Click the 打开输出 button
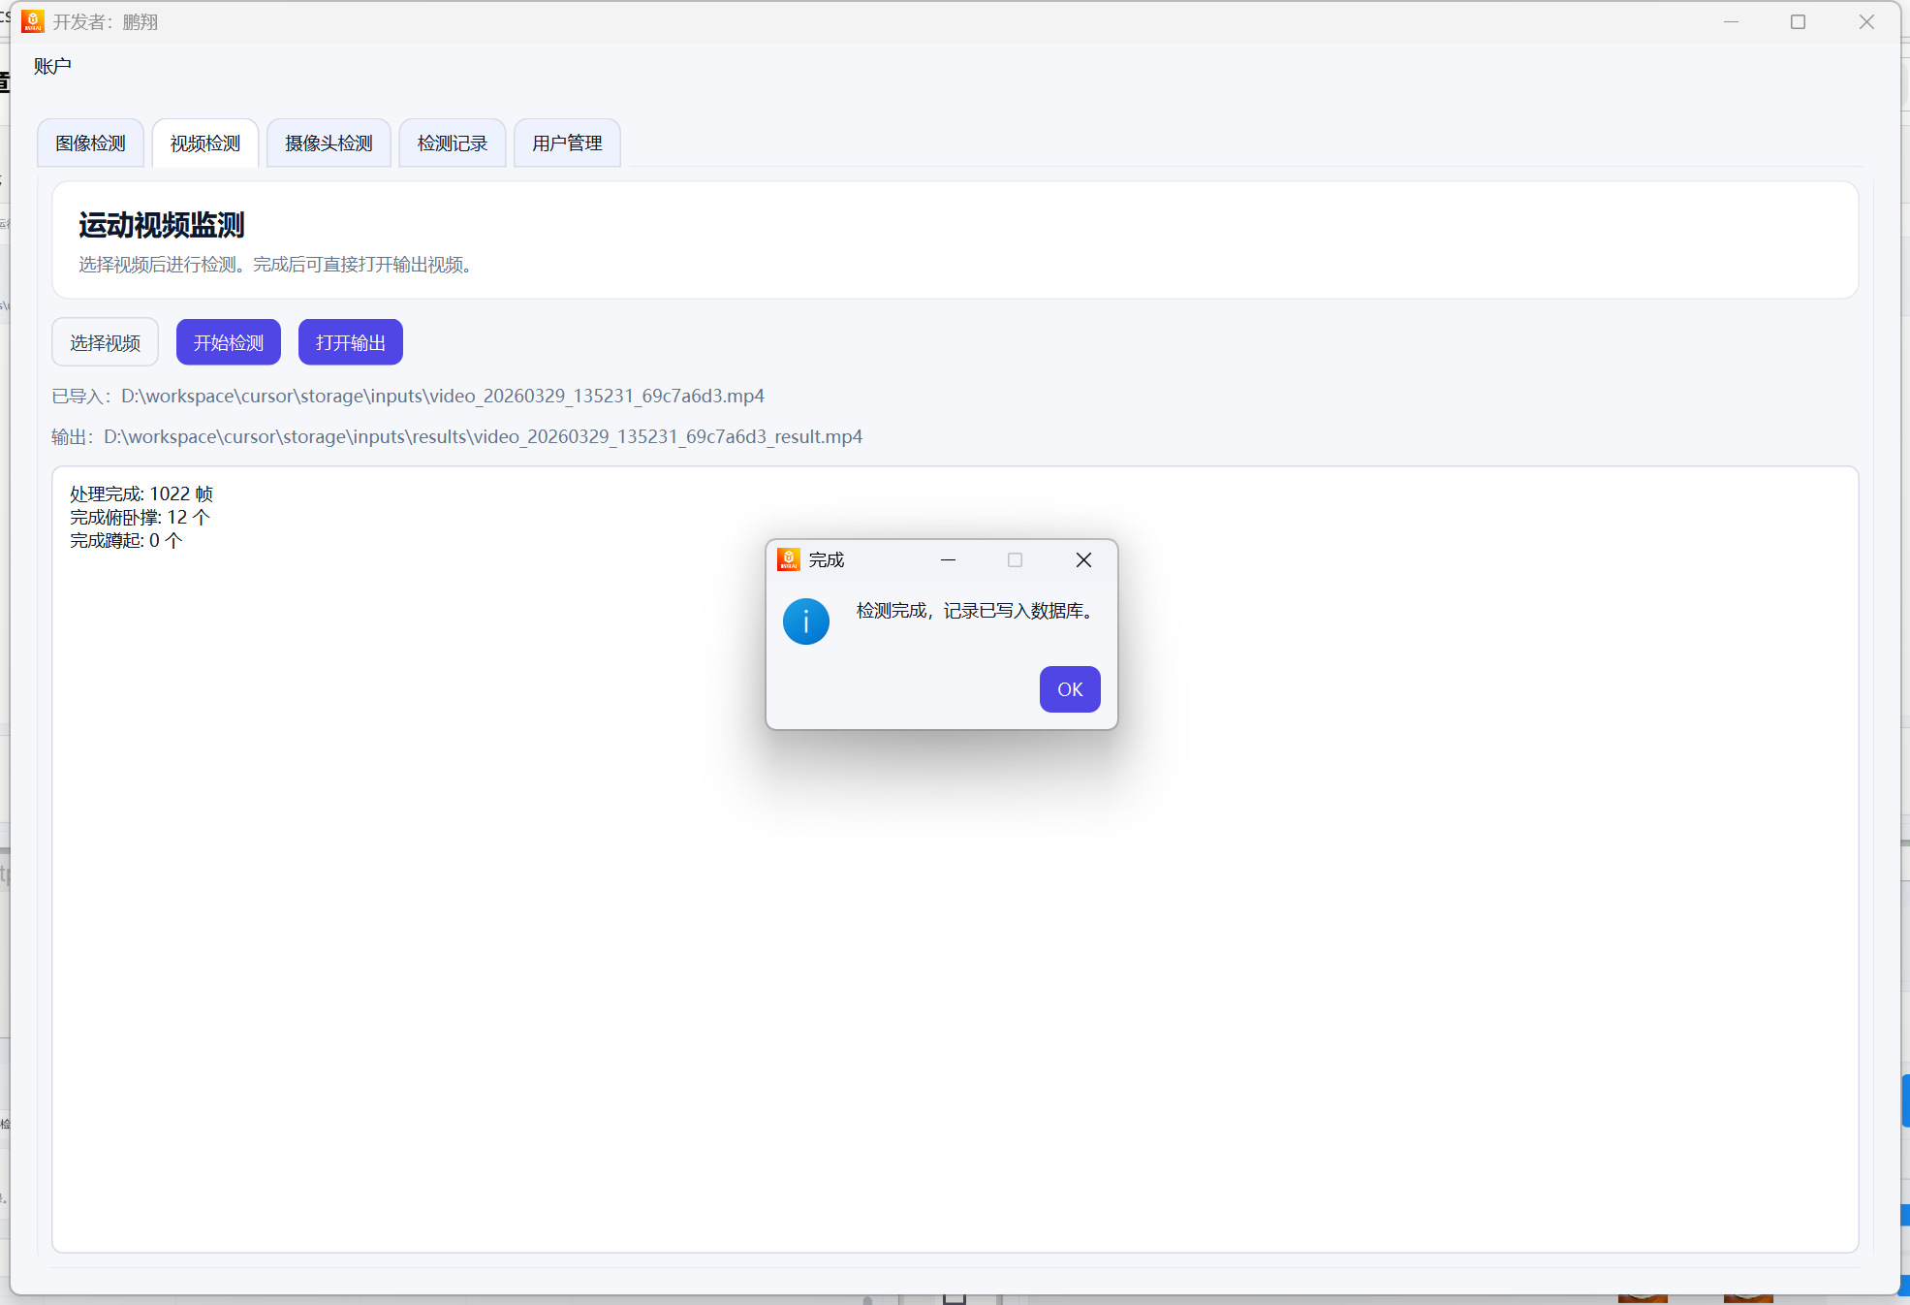Image resolution: width=1910 pixels, height=1305 pixels. (x=350, y=342)
